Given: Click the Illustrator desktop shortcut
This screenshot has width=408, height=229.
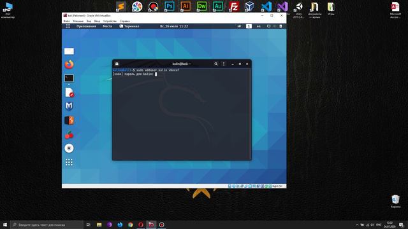Looking at the screenshot, I should pyautogui.click(x=186, y=6).
